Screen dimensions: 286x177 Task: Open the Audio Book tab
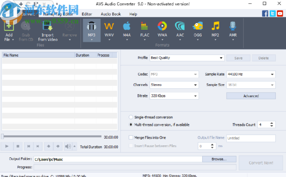coord(111,14)
